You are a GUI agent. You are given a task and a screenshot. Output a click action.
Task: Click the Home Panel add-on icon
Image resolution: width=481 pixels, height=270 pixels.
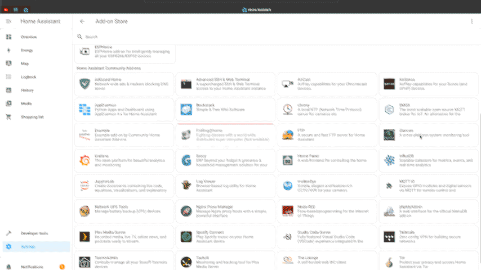point(288,160)
